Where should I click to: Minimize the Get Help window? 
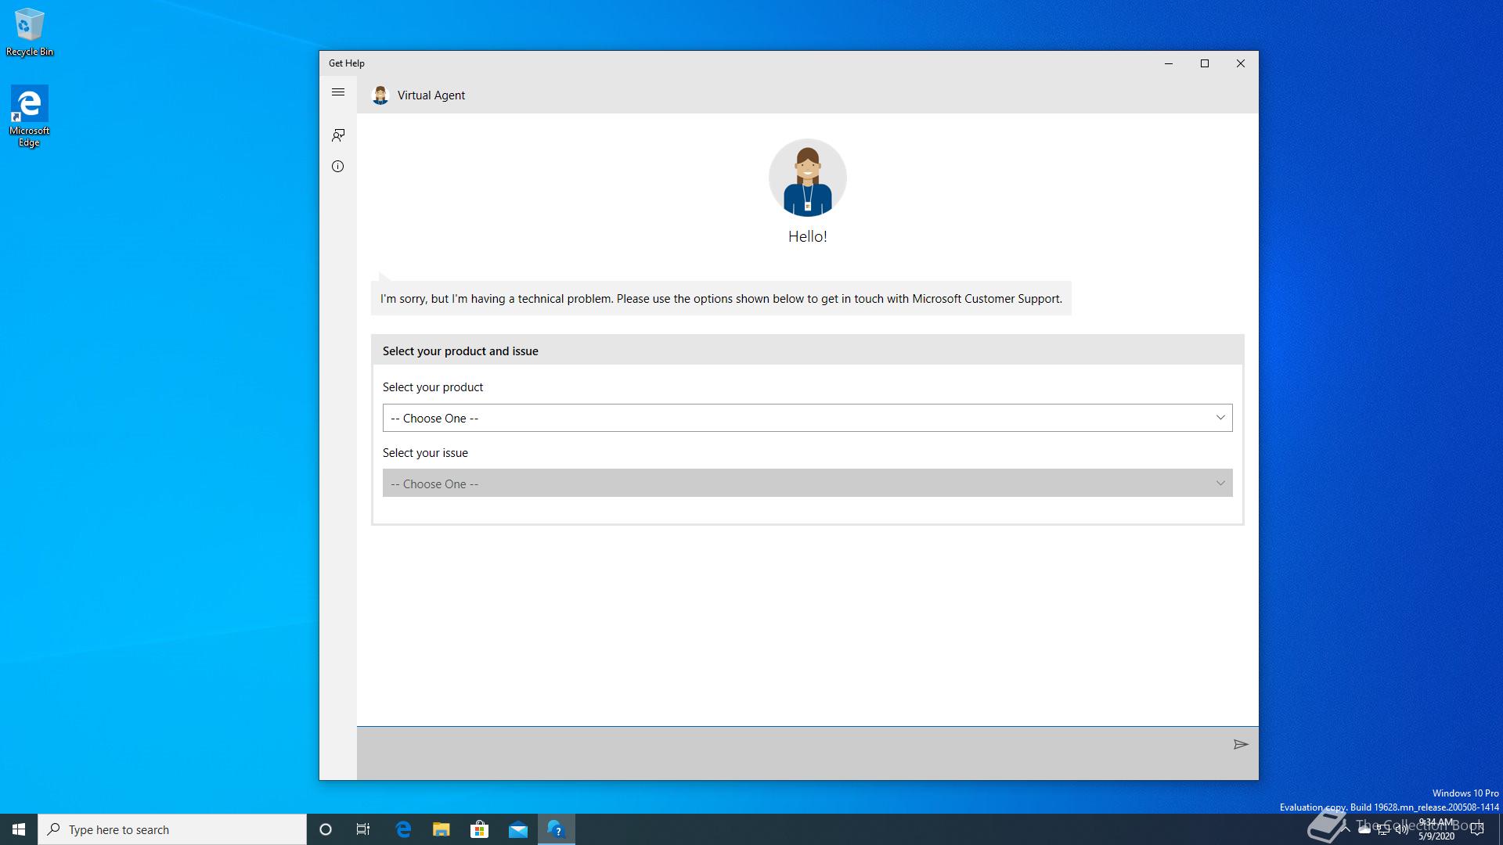pyautogui.click(x=1169, y=63)
